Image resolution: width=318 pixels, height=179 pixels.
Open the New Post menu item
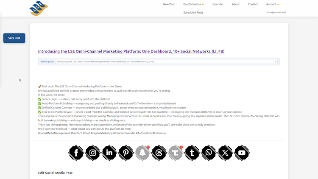[169, 4]
